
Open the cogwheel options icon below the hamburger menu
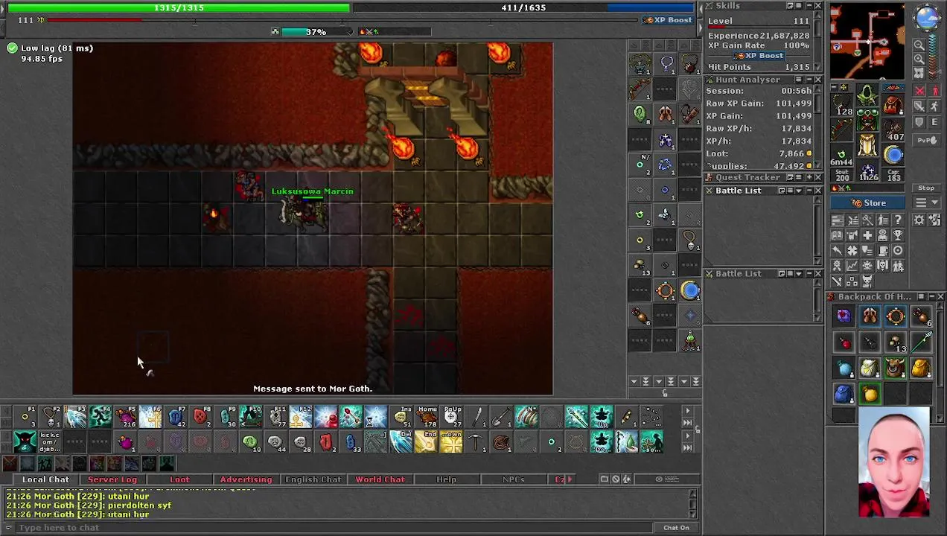[919, 219]
